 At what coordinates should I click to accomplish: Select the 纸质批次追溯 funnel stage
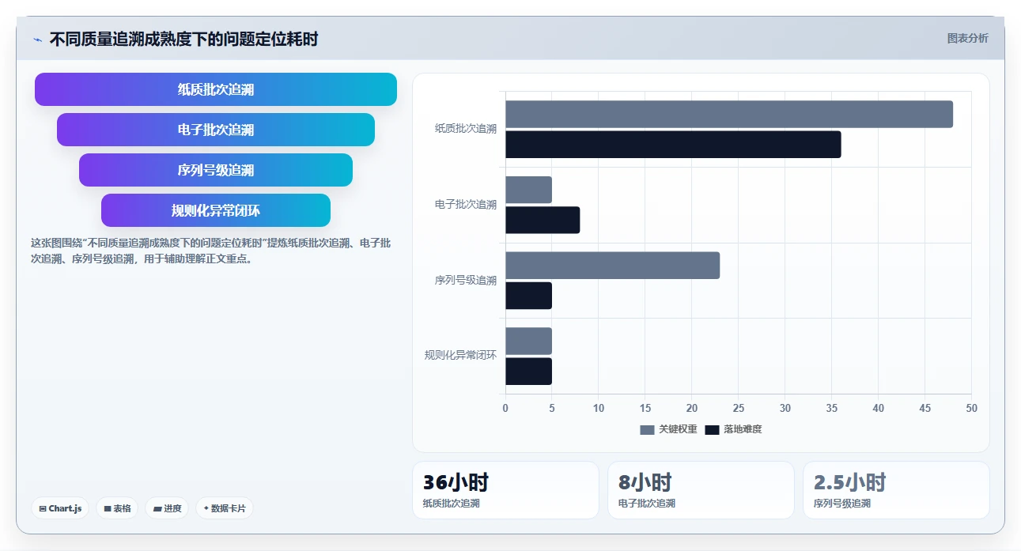pyautogui.click(x=216, y=89)
